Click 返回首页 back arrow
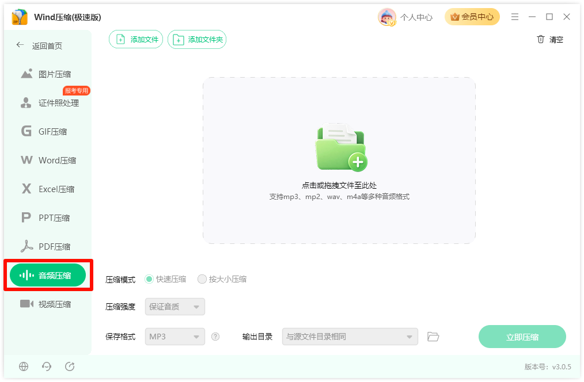The width and height of the screenshot is (584, 382). point(20,45)
